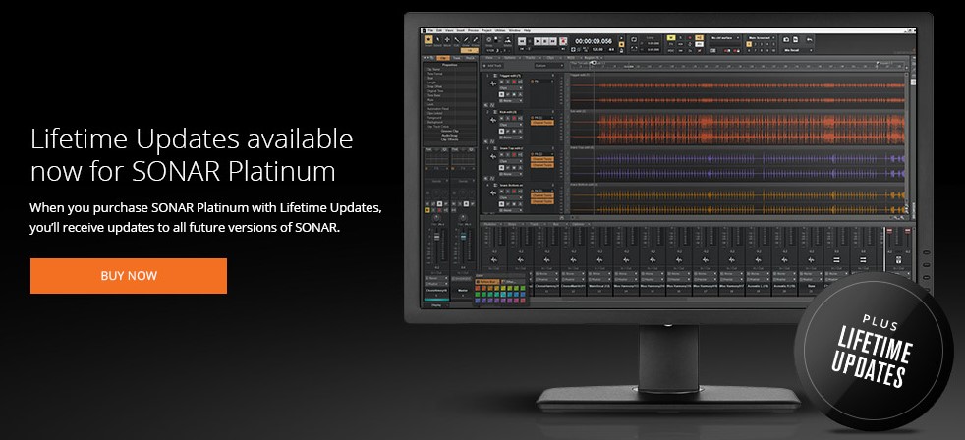Open the Mix Recall dropdown
Viewport: 965px width, 440px height.
coord(797,50)
